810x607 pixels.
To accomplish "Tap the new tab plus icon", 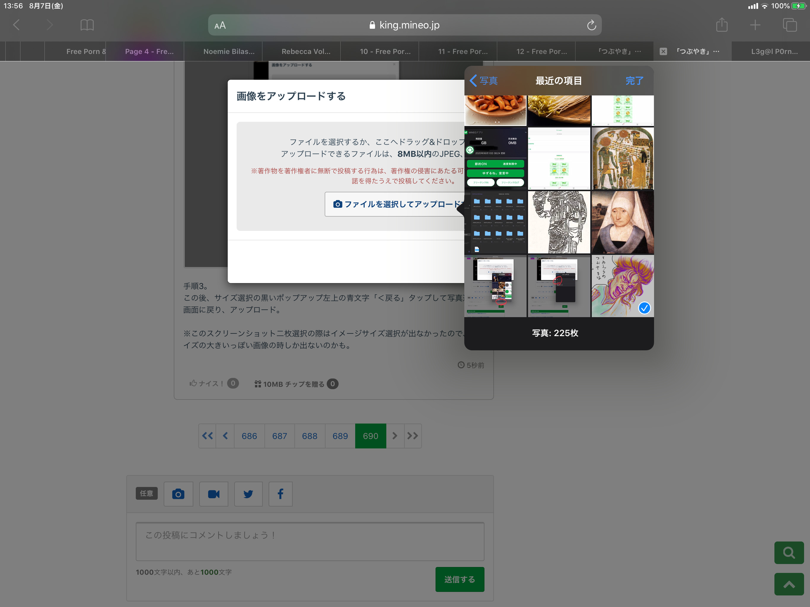I will pos(755,25).
